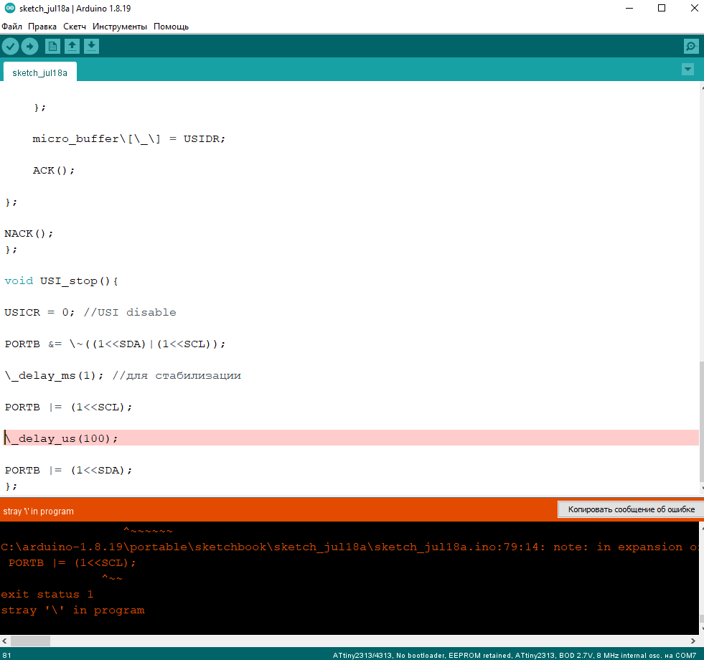Click the \_delay_ms(1); line
The image size is (704, 660).
pos(123,375)
